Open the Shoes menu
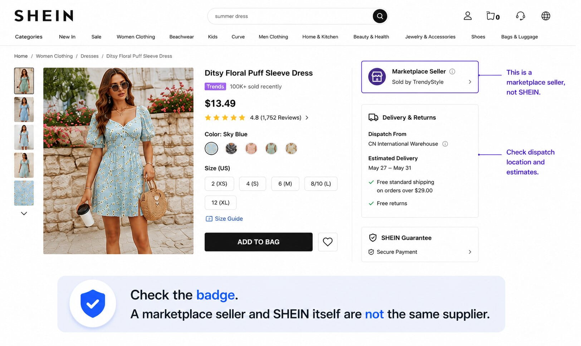This screenshot has width=581, height=346. pyautogui.click(x=478, y=37)
